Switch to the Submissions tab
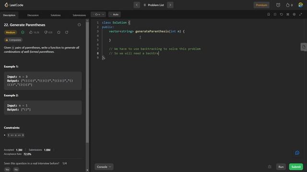This screenshot has height=172, width=307. [x=79, y=15]
